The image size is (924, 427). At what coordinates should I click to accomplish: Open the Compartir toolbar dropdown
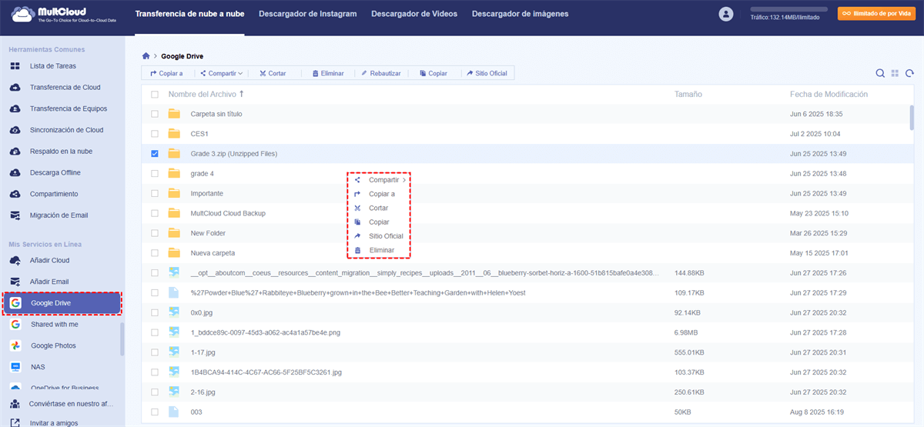point(221,73)
